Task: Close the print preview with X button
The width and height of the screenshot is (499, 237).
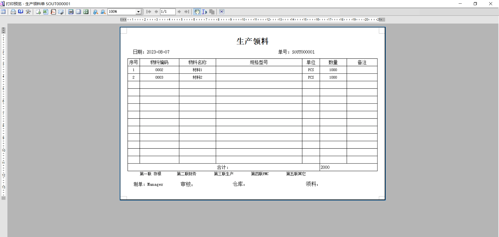Action: [x=222, y=12]
